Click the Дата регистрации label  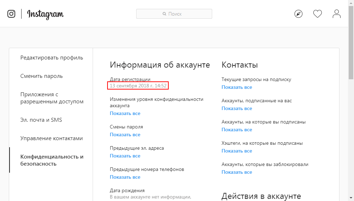coord(130,79)
